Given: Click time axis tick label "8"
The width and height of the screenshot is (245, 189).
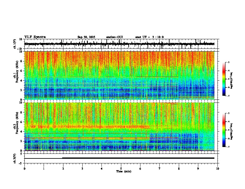Looking at the screenshot, I should click(x=179, y=169).
